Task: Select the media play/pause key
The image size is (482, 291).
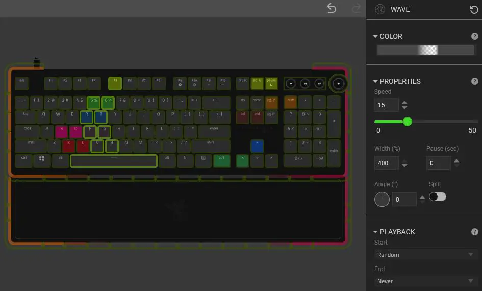Action: coord(305,83)
